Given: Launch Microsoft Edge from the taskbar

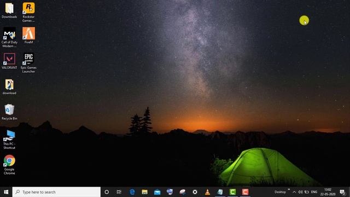Looking at the screenshot, I should point(132,192).
